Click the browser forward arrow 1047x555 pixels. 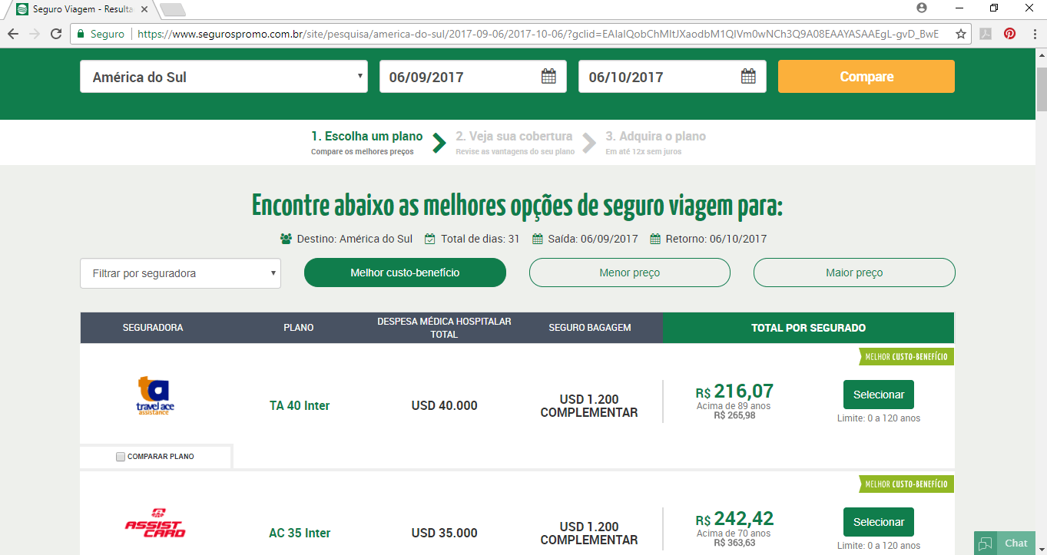[35, 34]
